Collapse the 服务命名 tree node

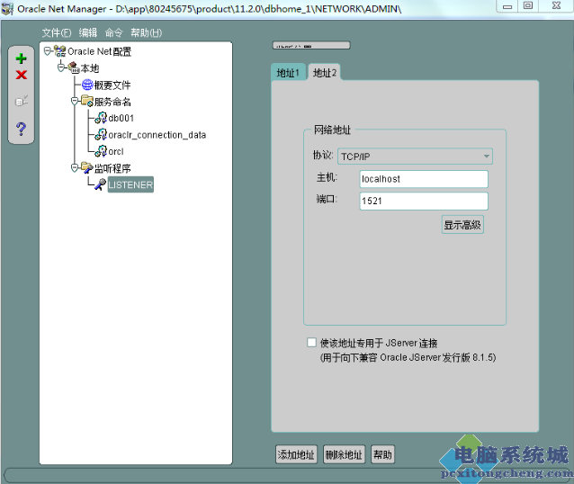coord(75,101)
